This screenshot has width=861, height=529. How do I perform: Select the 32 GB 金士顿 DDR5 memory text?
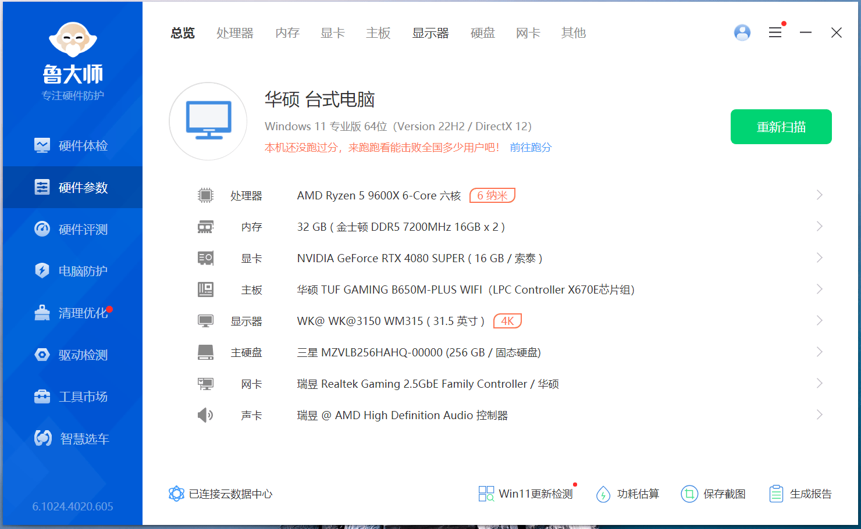click(x=401, y=227)
